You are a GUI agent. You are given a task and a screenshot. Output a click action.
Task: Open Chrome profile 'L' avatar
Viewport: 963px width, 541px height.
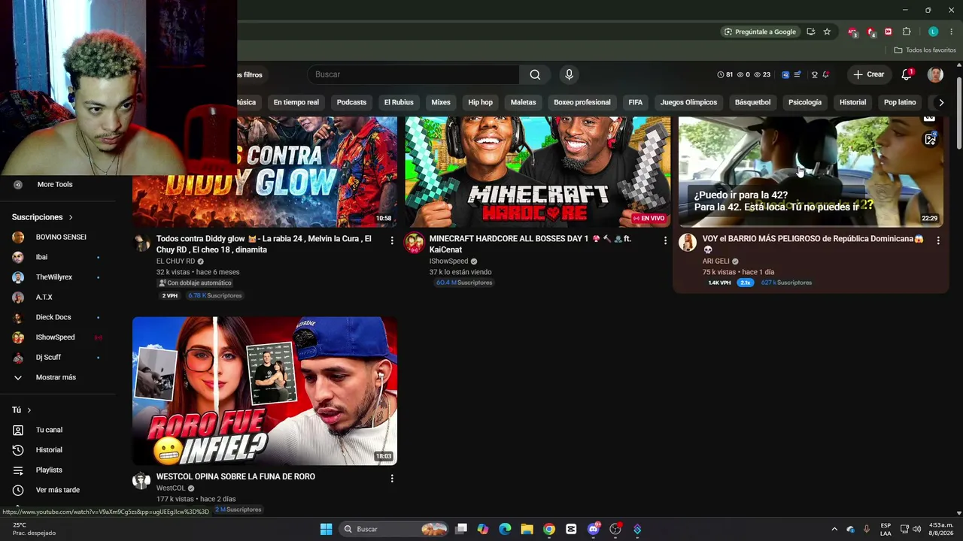tap(934, 32)
